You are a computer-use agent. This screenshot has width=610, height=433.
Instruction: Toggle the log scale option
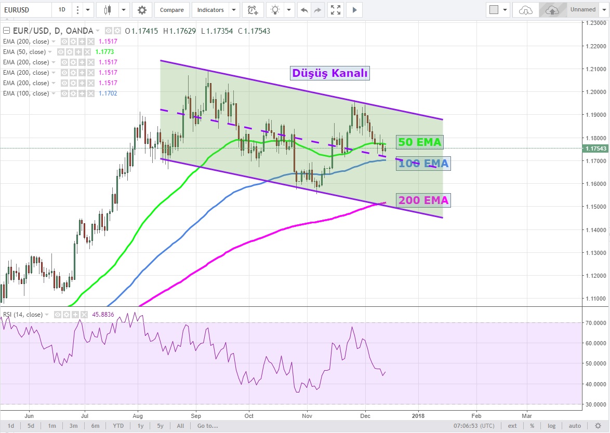click(551, 426)
